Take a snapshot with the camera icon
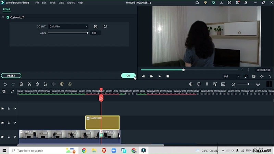The width and height of the screenshot is (274, 154). coord(254,76)
